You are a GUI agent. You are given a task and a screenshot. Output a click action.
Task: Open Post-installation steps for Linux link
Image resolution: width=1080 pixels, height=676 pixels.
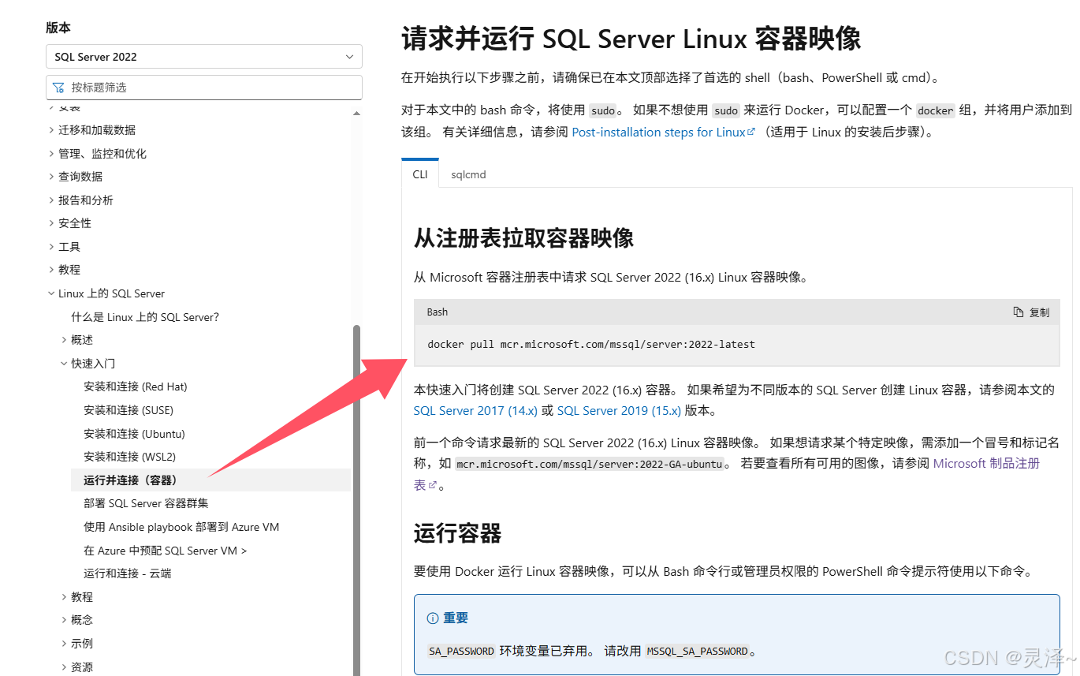[x=663, y=133]
